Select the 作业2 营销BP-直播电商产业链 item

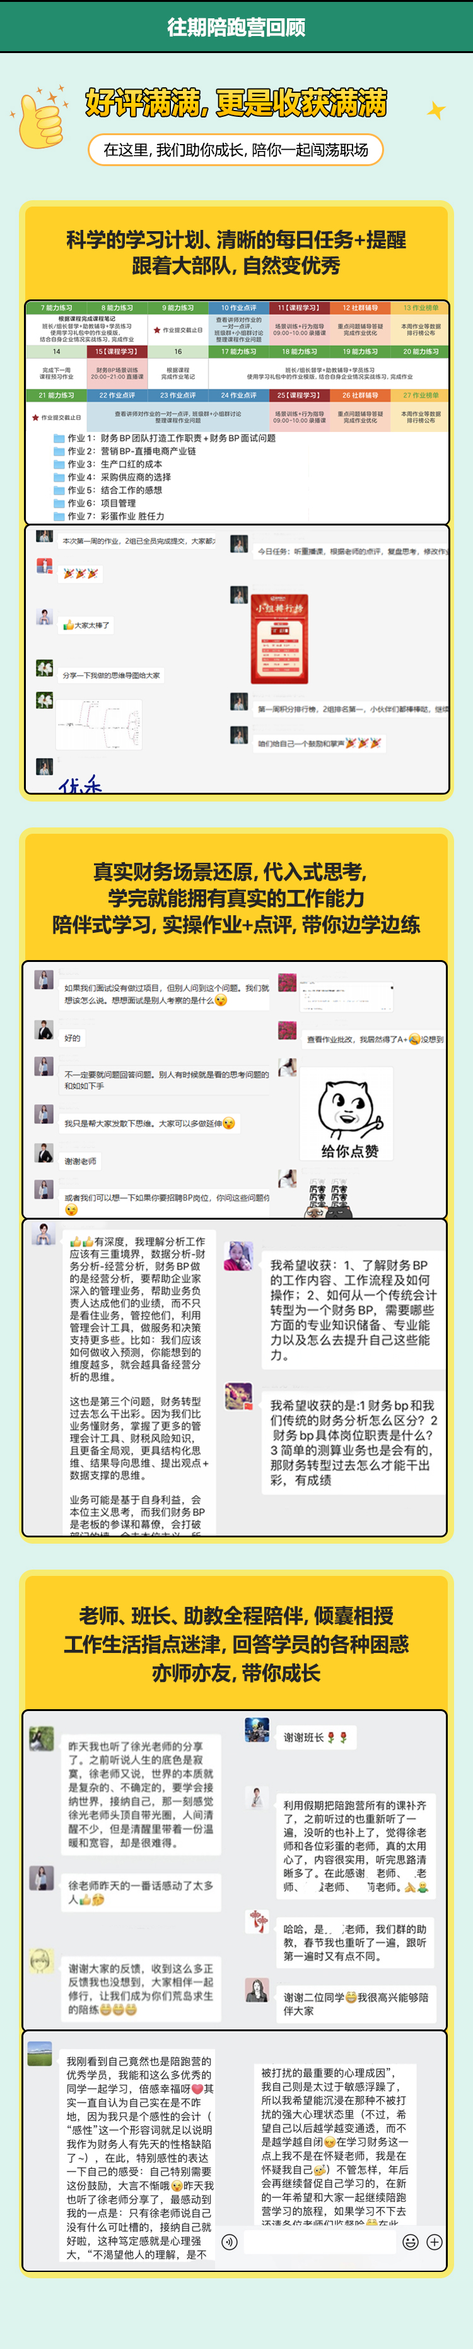[x=125, y=452]
